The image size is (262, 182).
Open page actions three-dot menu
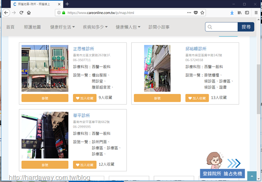tap(189, 13)
